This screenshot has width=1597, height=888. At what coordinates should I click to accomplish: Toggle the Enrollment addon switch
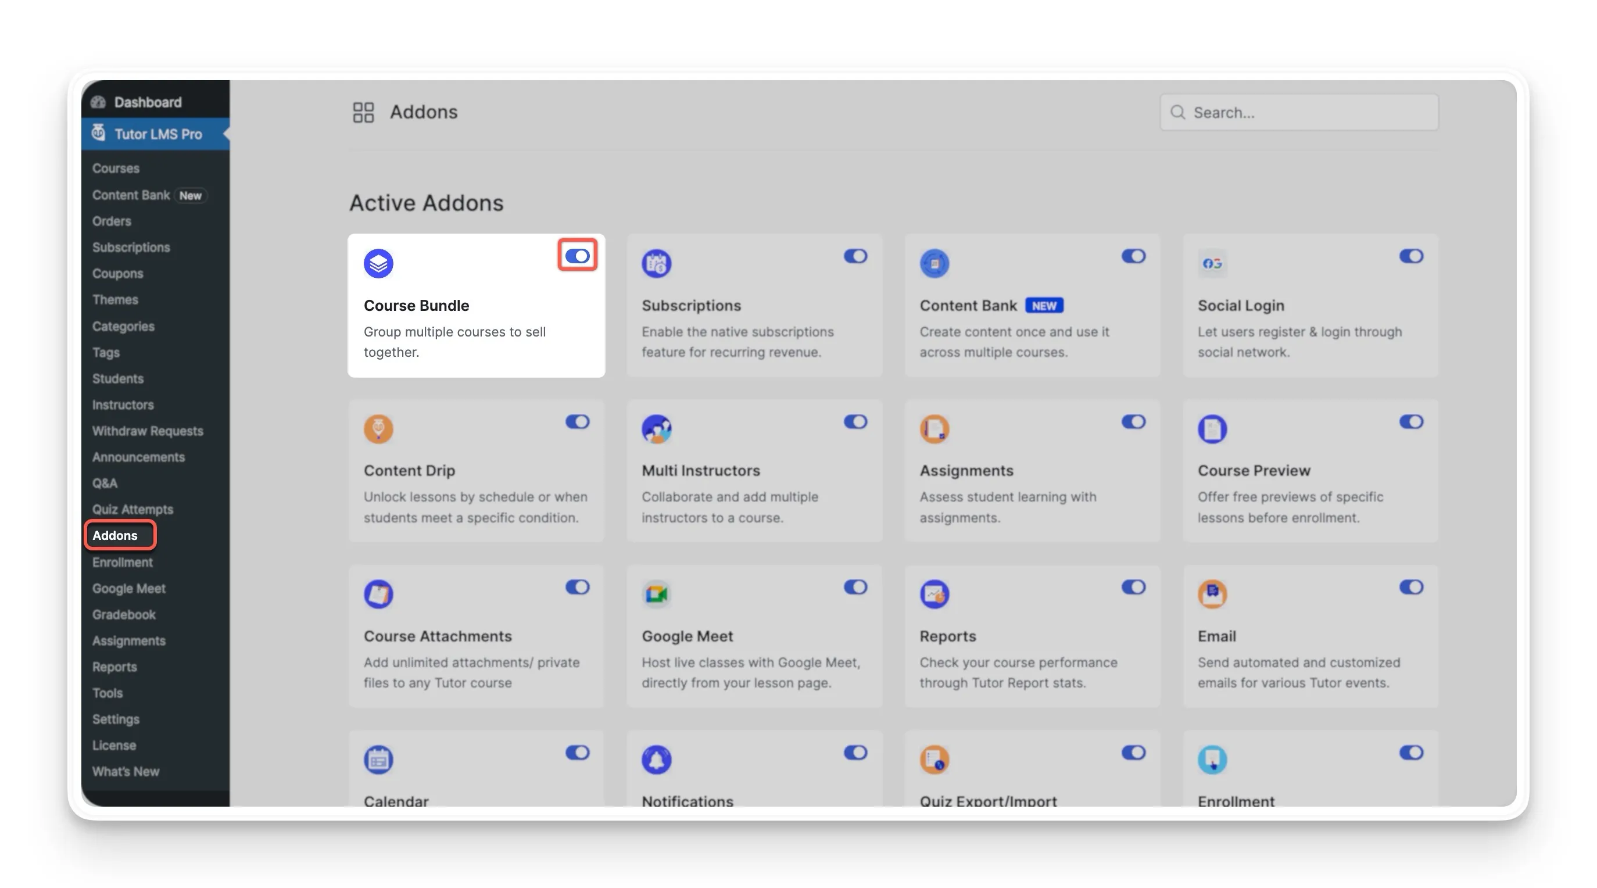[1410, 752]
